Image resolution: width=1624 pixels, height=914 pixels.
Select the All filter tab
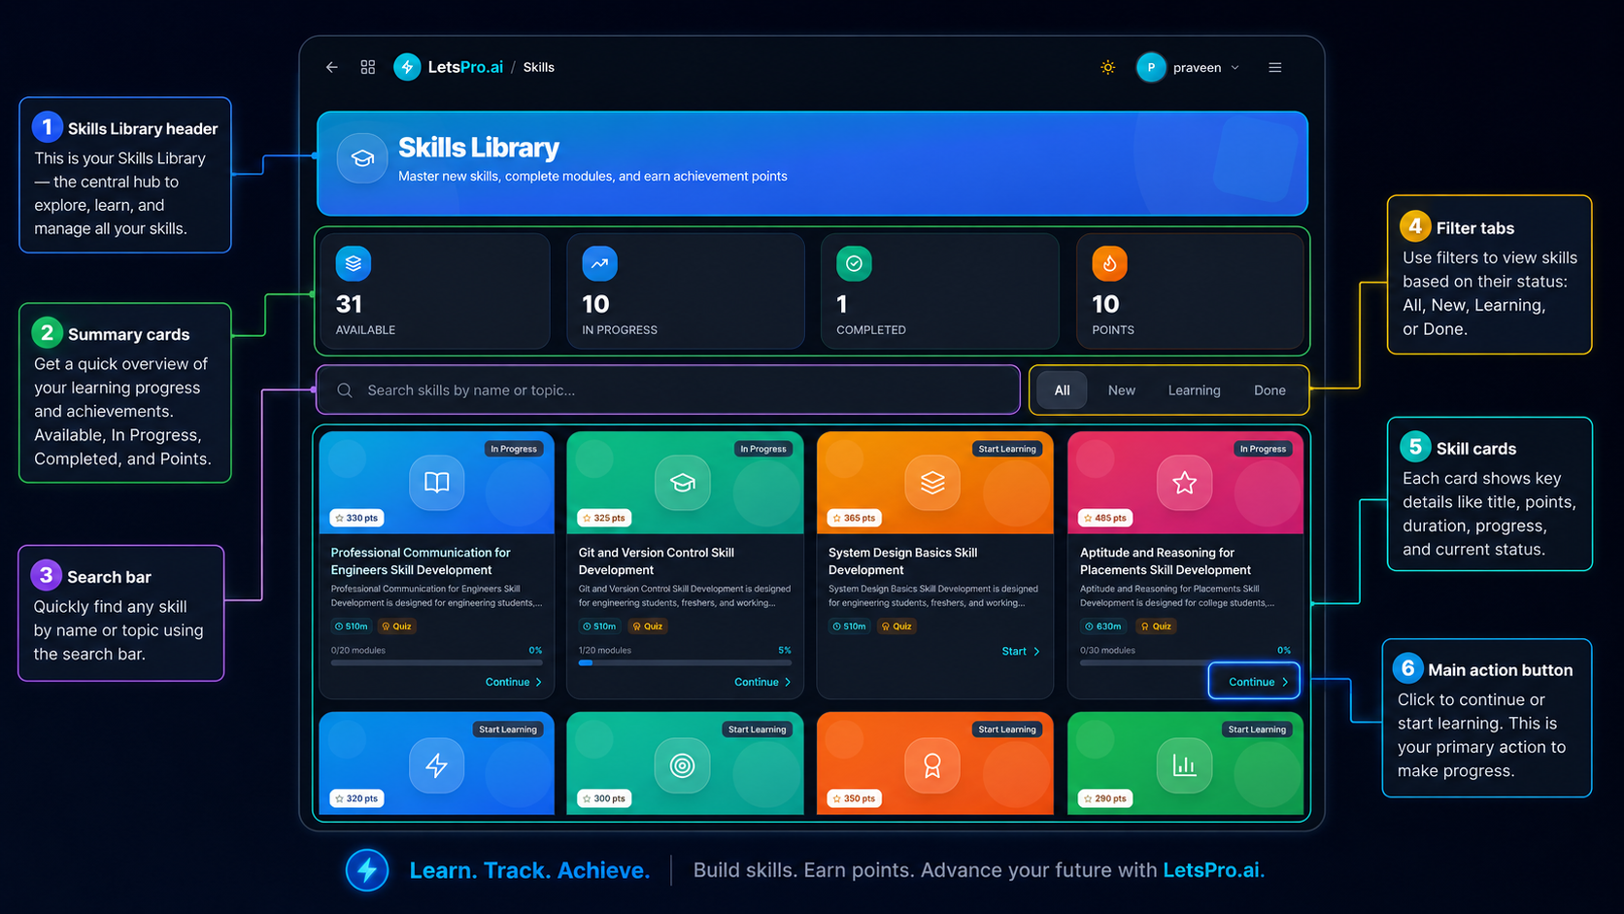click(1063, 390)
